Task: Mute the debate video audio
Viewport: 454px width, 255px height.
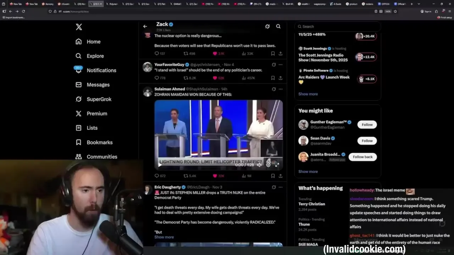Action: pyautogui.click(x=259, y=165)
